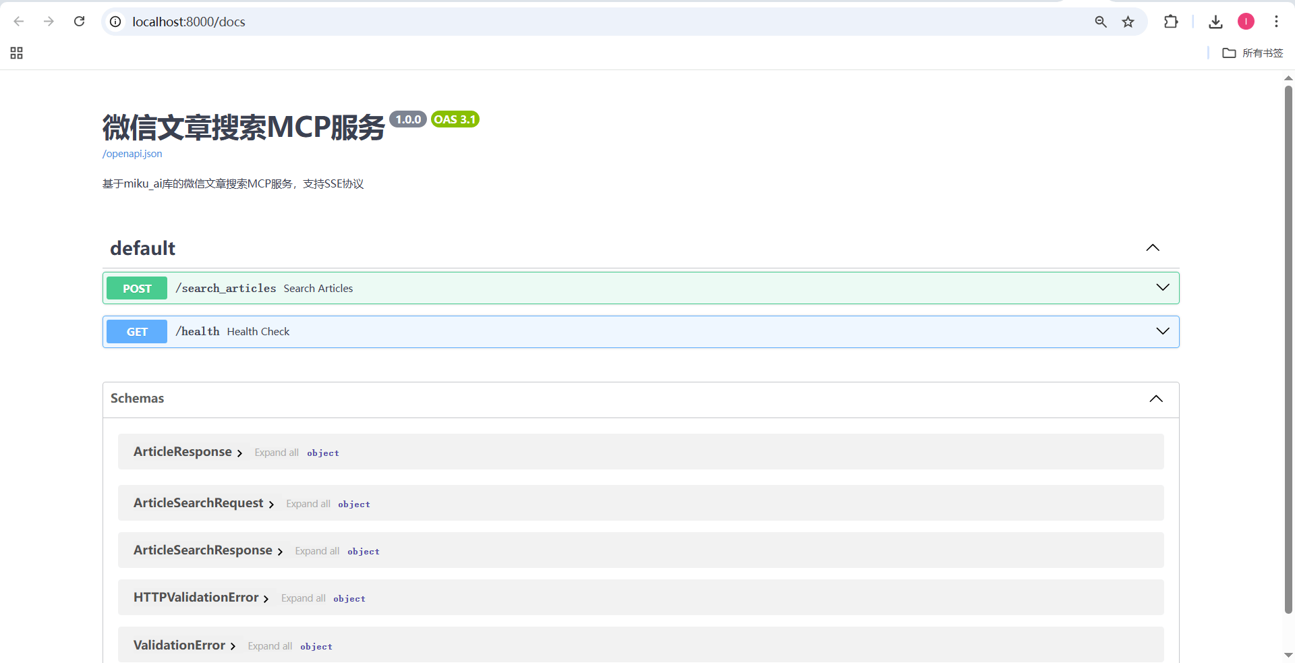Image resolution: width=1295 pixels, height=663 pixels.
Task: View site information icon in address bar
Action: pos(116,22)
